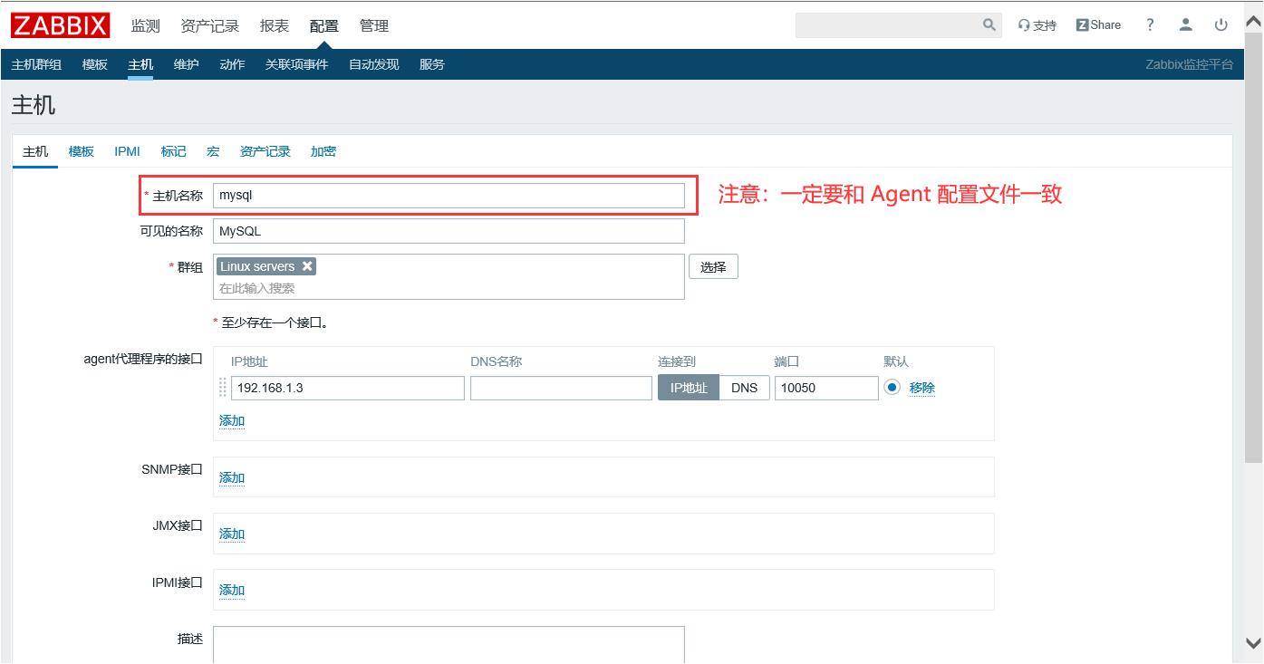Select the 标记 form tab
1264x664 pixels.
pyautogui.click(x=174, y=151)
